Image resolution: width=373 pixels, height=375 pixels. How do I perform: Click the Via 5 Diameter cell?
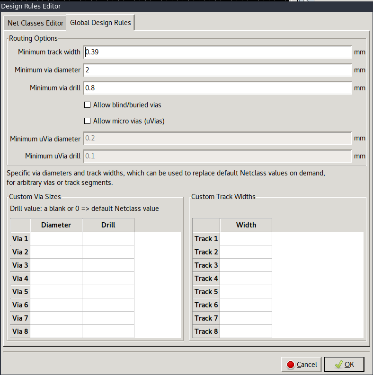click(x=56, y=291)
